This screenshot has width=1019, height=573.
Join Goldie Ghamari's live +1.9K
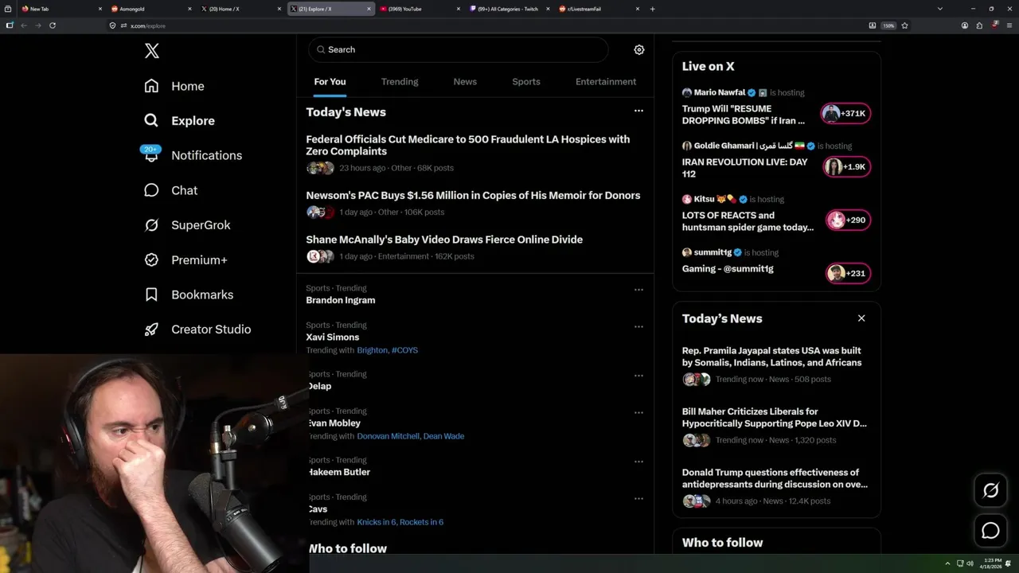846,167
